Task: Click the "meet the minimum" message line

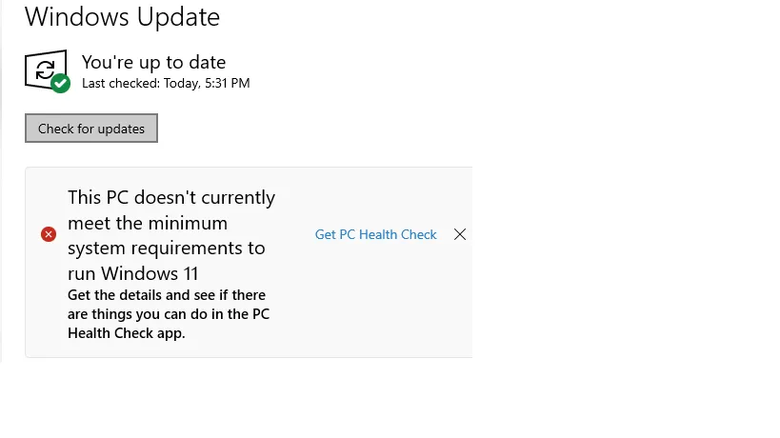Action: [x=148, y=224]
